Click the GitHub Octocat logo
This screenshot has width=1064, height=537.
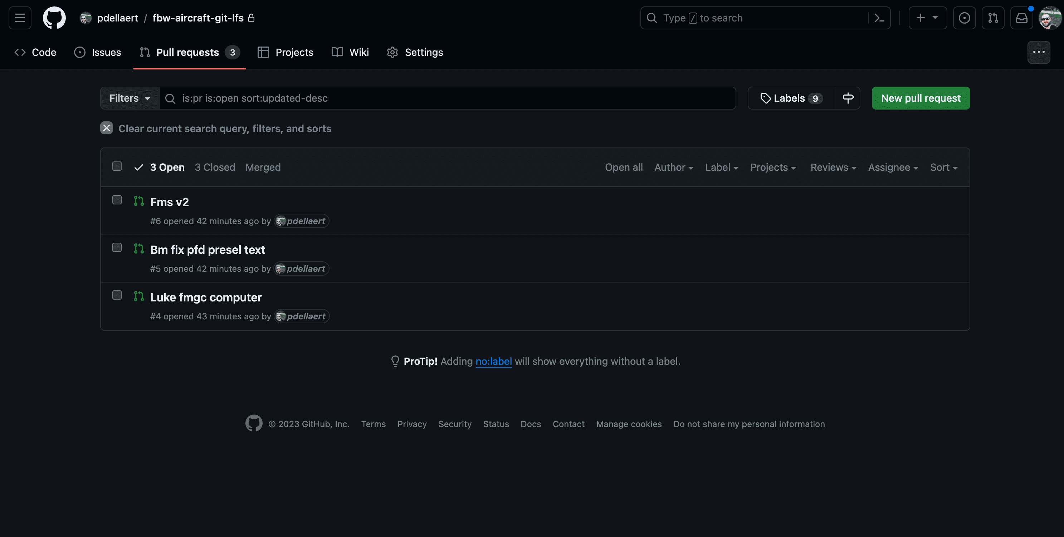pyautogui.click(x=54, y=18)
